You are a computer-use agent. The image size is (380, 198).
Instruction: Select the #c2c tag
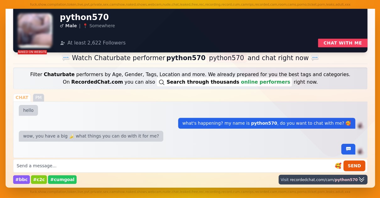[39, 180]
